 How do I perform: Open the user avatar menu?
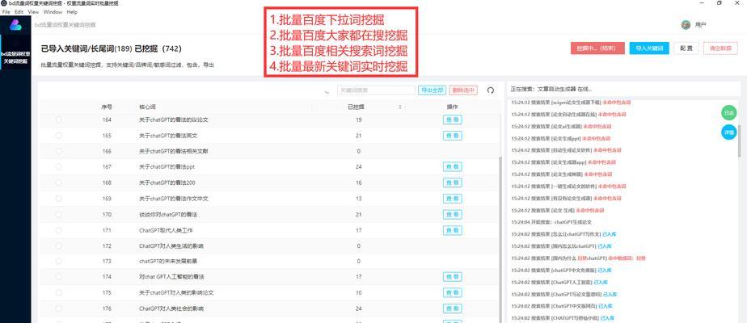[686, 25]
